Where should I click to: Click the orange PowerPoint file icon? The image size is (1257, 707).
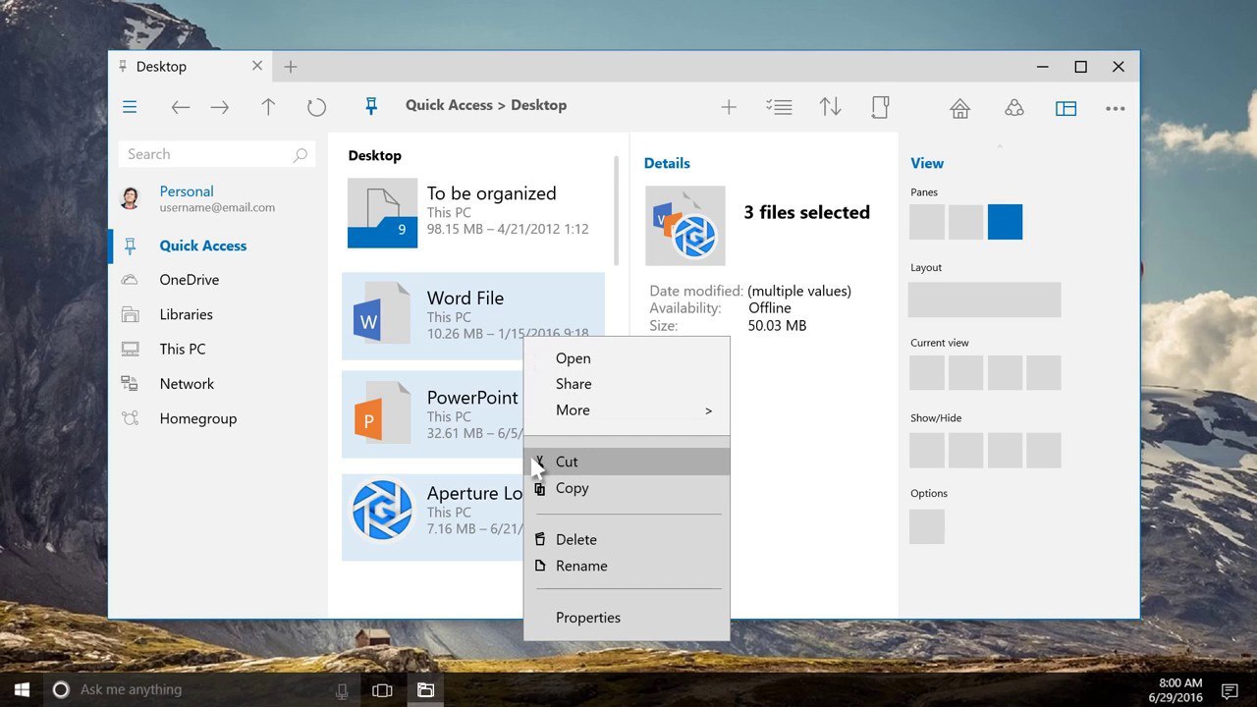click(382, 411)
